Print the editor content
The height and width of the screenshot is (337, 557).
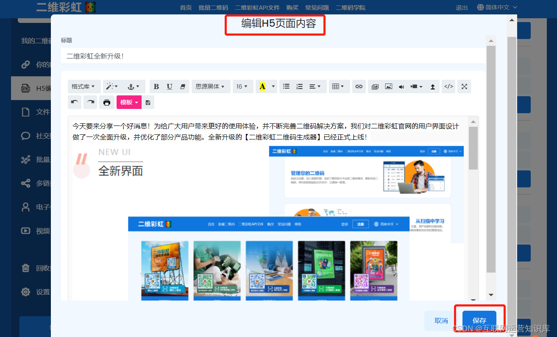tap(107, 102)
